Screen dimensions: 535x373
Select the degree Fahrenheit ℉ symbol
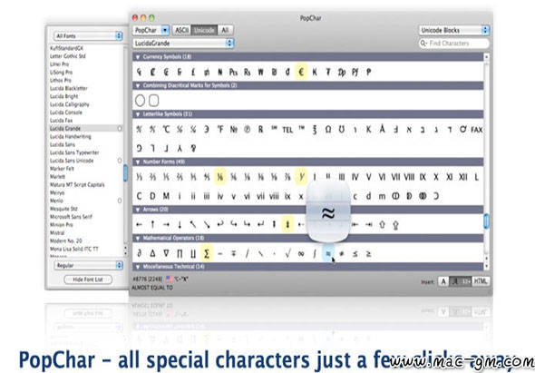point(220,130)
